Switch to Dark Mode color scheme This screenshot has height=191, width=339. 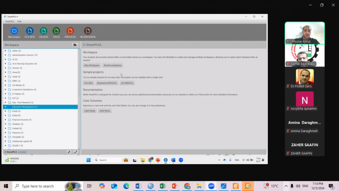tap(105, 111)
